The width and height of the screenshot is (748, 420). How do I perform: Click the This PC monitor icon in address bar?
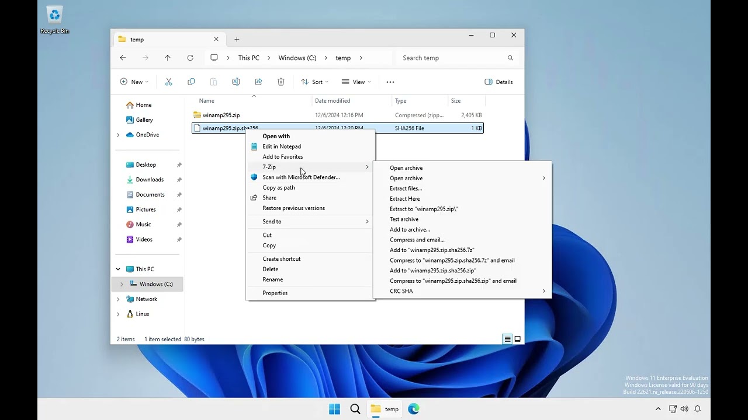click(214, 58)
